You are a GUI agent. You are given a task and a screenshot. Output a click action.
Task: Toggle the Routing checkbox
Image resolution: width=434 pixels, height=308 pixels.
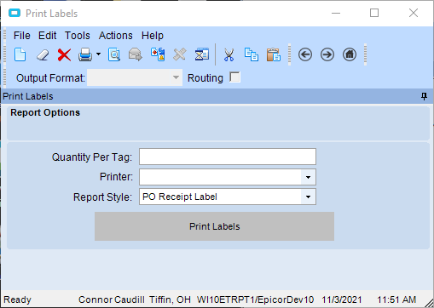[234, 77]
